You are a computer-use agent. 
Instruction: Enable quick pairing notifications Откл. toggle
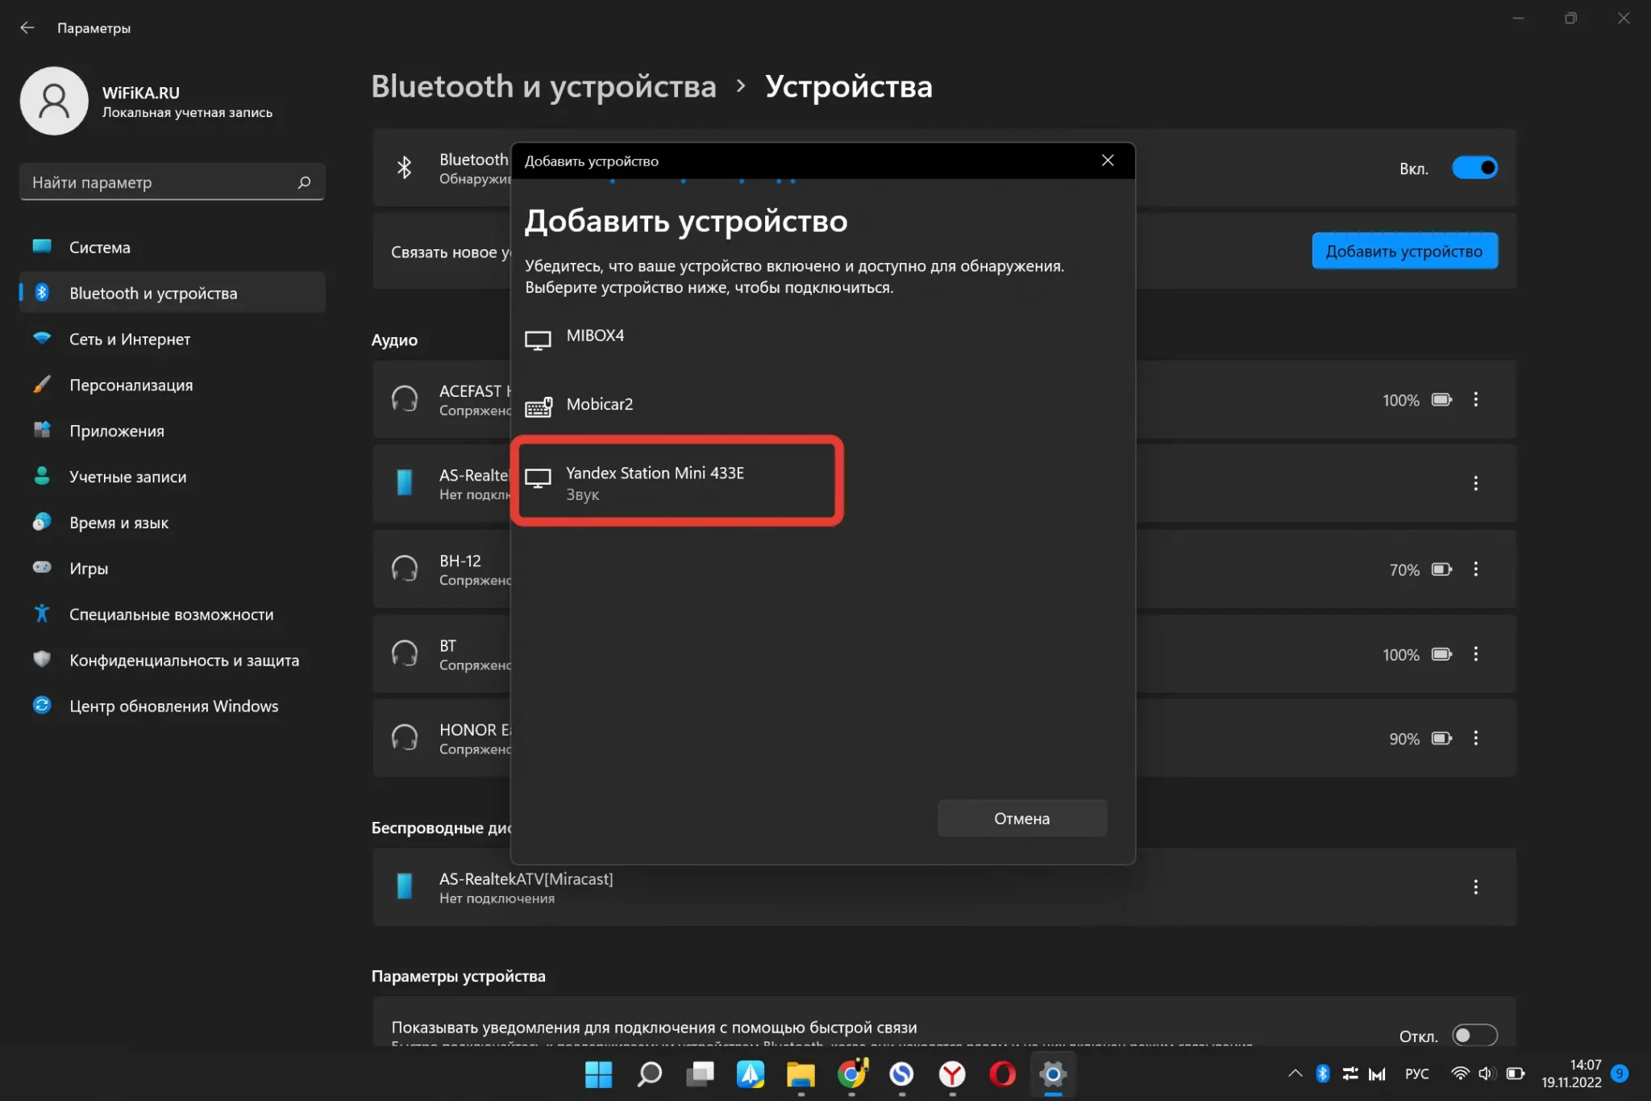1474,1035
